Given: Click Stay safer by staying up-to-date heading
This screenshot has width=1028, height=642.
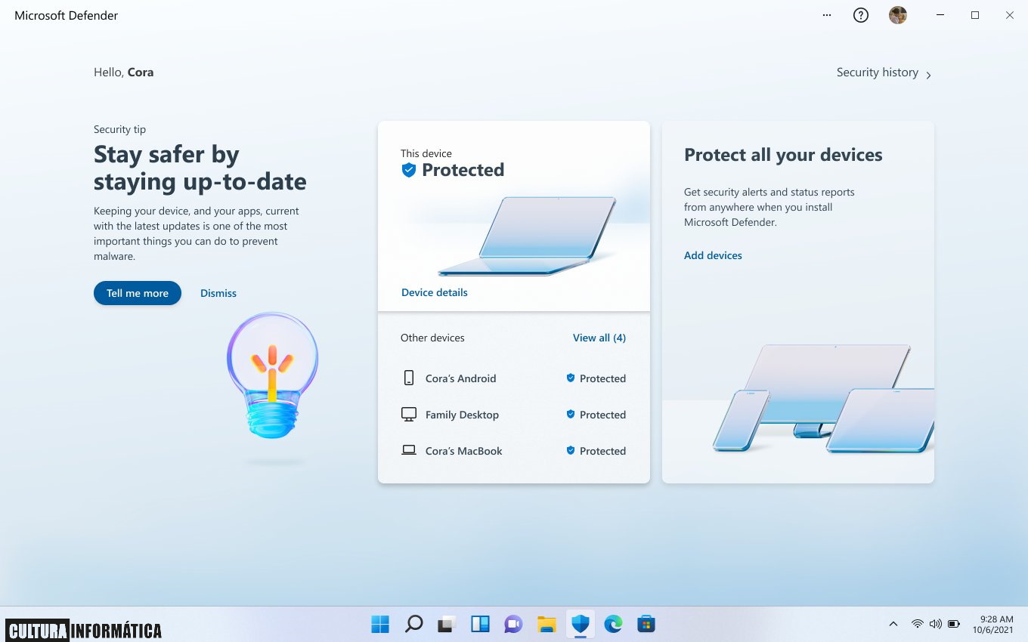Looking at the screenshot, I should click(200, 168).
